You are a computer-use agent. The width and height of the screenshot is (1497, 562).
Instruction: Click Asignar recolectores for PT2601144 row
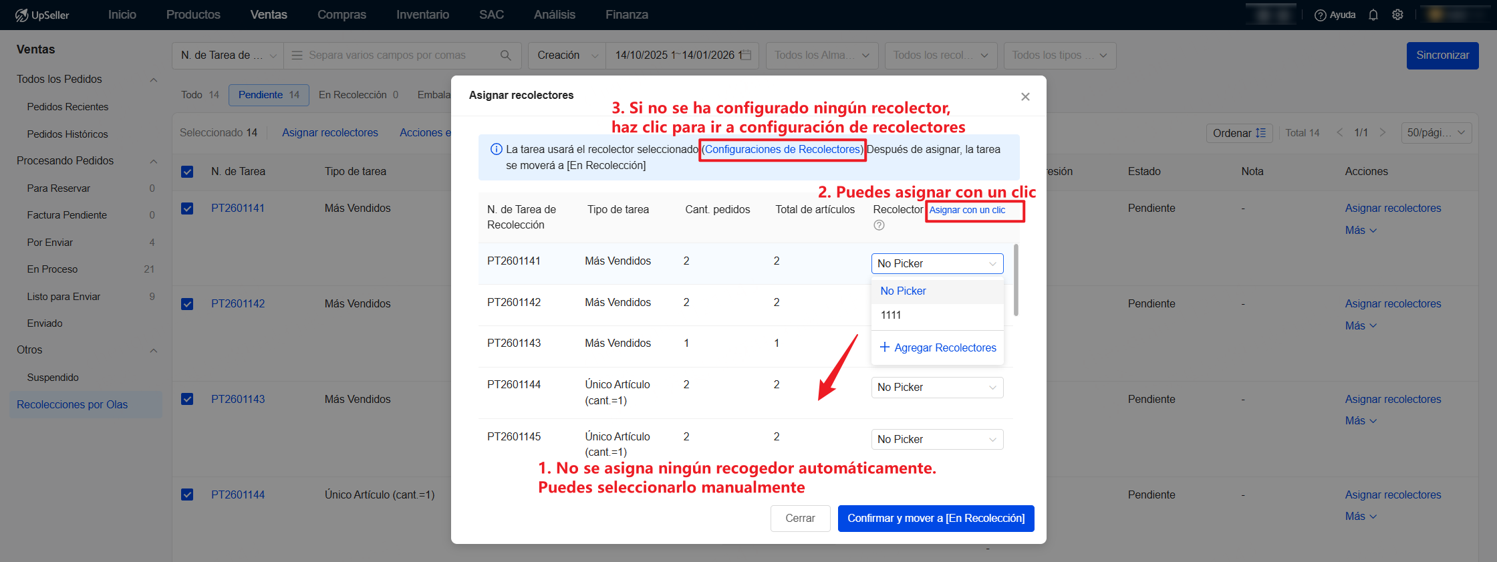1393,495
